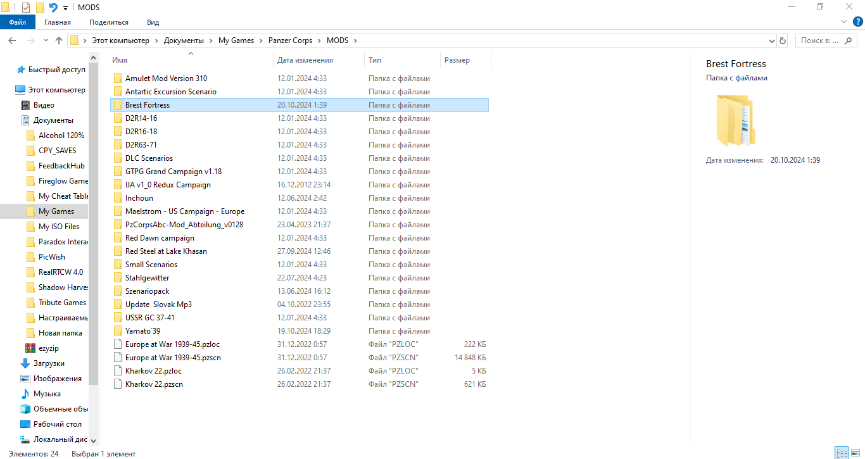The height and width of the screenshot is (459, 865).
Task: Open the Файл menu
Action: 18,22
